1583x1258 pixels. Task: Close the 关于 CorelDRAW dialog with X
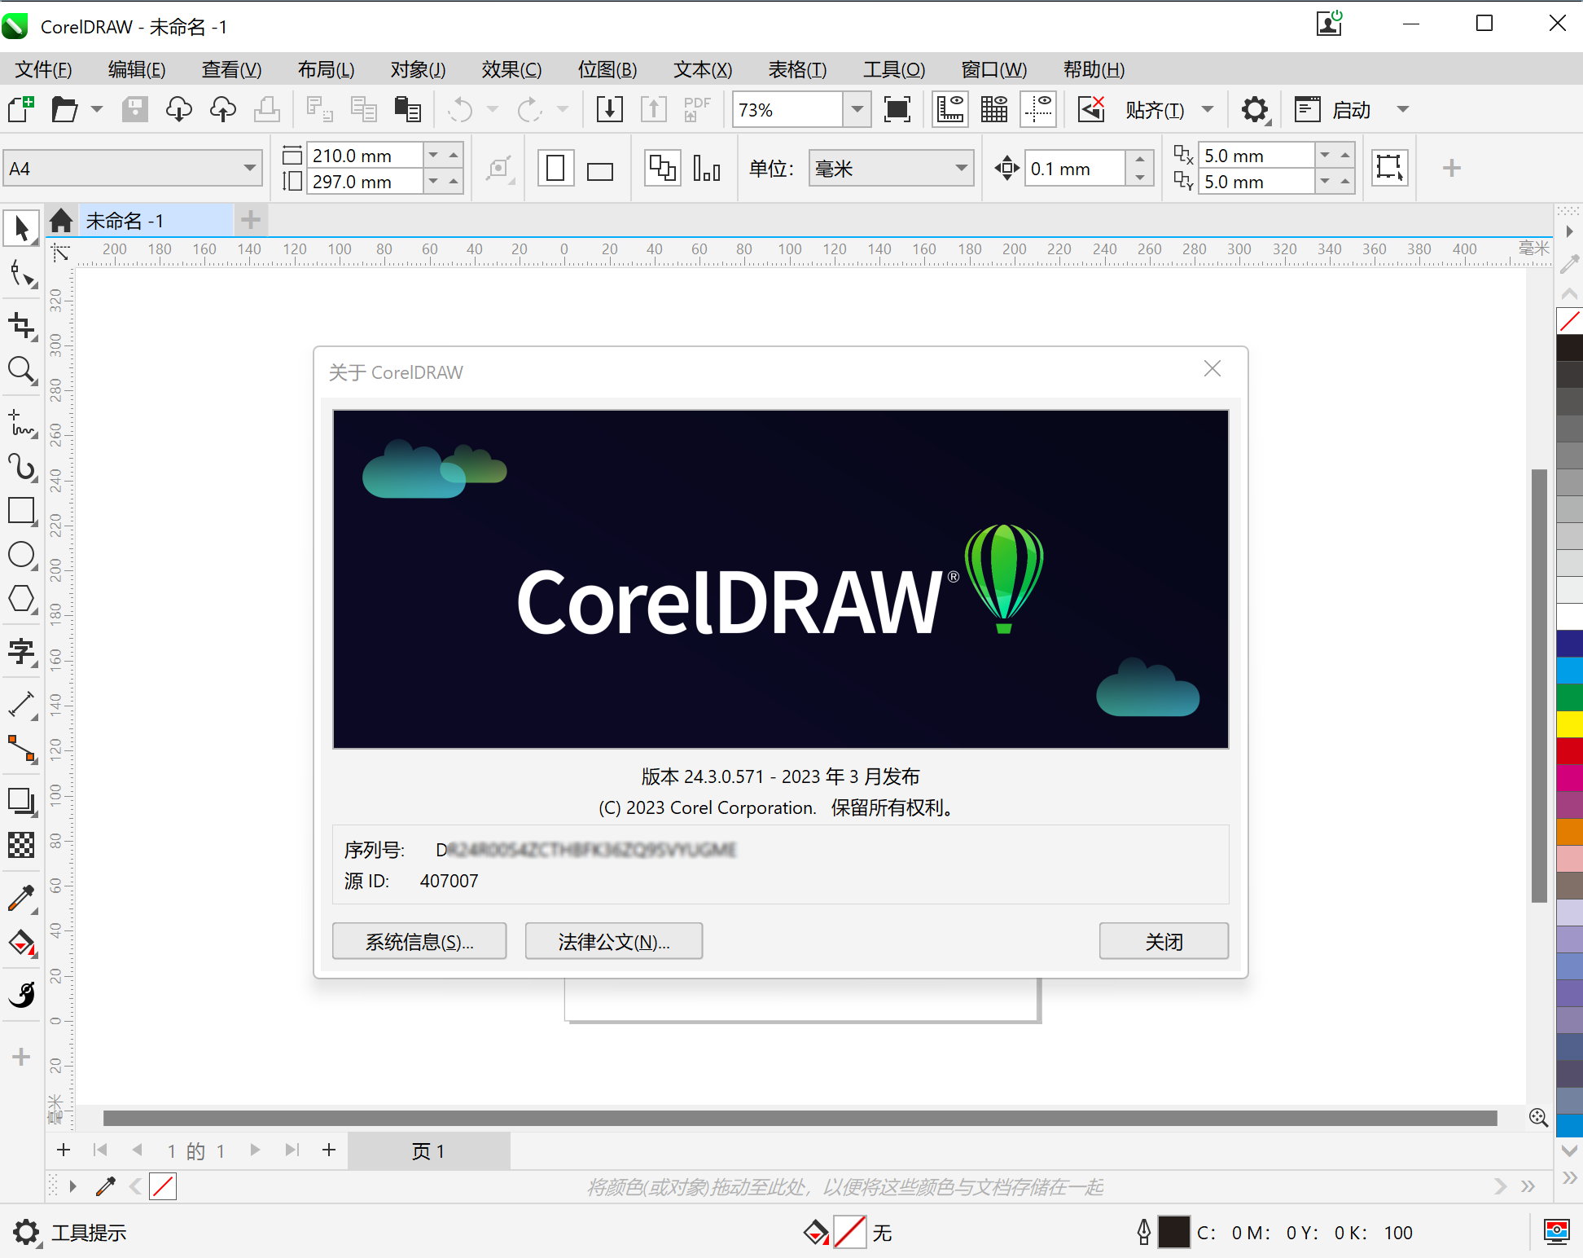[x=1212, y=369]
